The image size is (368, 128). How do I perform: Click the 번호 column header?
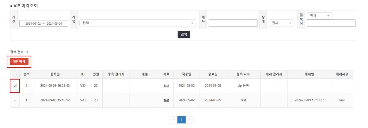tap(26, 74)
